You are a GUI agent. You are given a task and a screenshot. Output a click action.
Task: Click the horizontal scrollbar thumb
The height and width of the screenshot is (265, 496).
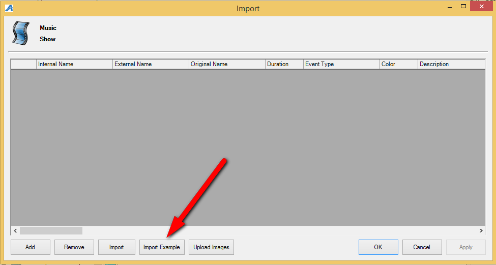pos(51,230)
